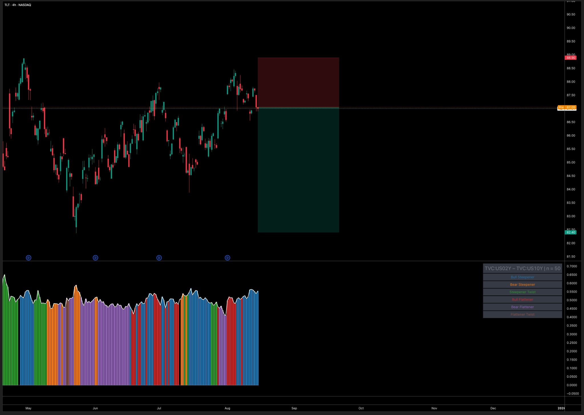
Task: Click the Bull Steepener legend row
Action: click(x=522, y=277)
